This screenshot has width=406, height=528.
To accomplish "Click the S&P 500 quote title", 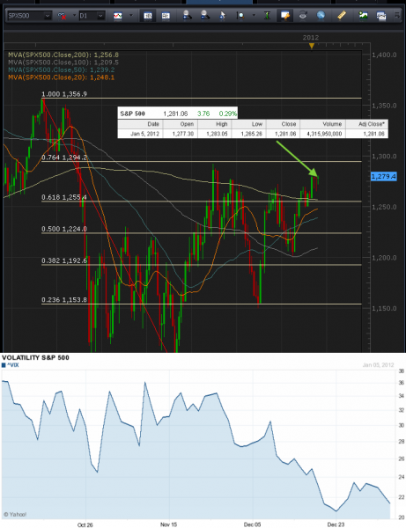I will 132,114.
